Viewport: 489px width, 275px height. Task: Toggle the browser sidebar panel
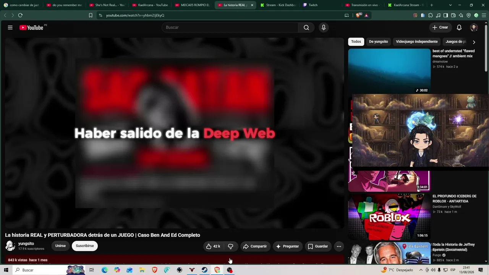pyautogui.click(x=446, y=15)
